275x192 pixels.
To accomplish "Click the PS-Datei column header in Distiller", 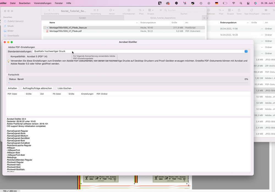I will tap(57, 94).
